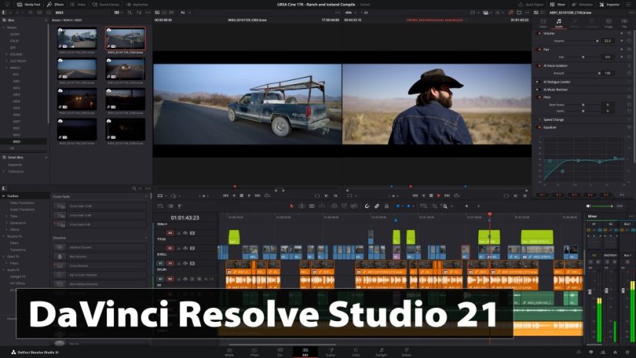The image size is (636, 358).
Task: Toggle loop playback in timeline viewer
Action: click(x=457, y=196)
